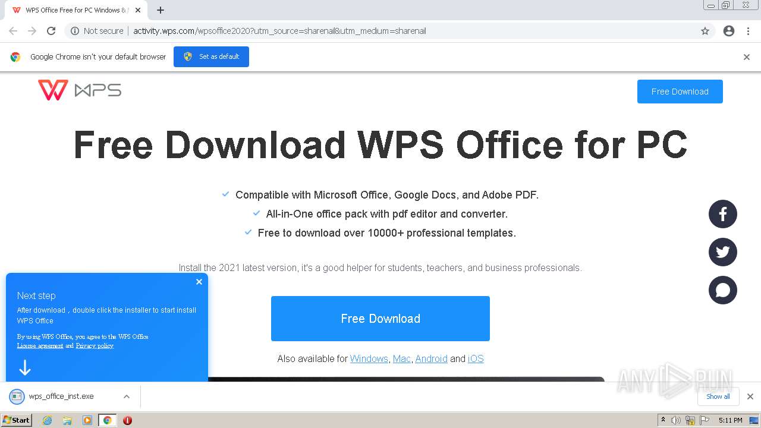Launch Internet Explorer from taskbar
The width and height of the screenshot is (761, 428).
pyautogui.click(x=47, y=420)
